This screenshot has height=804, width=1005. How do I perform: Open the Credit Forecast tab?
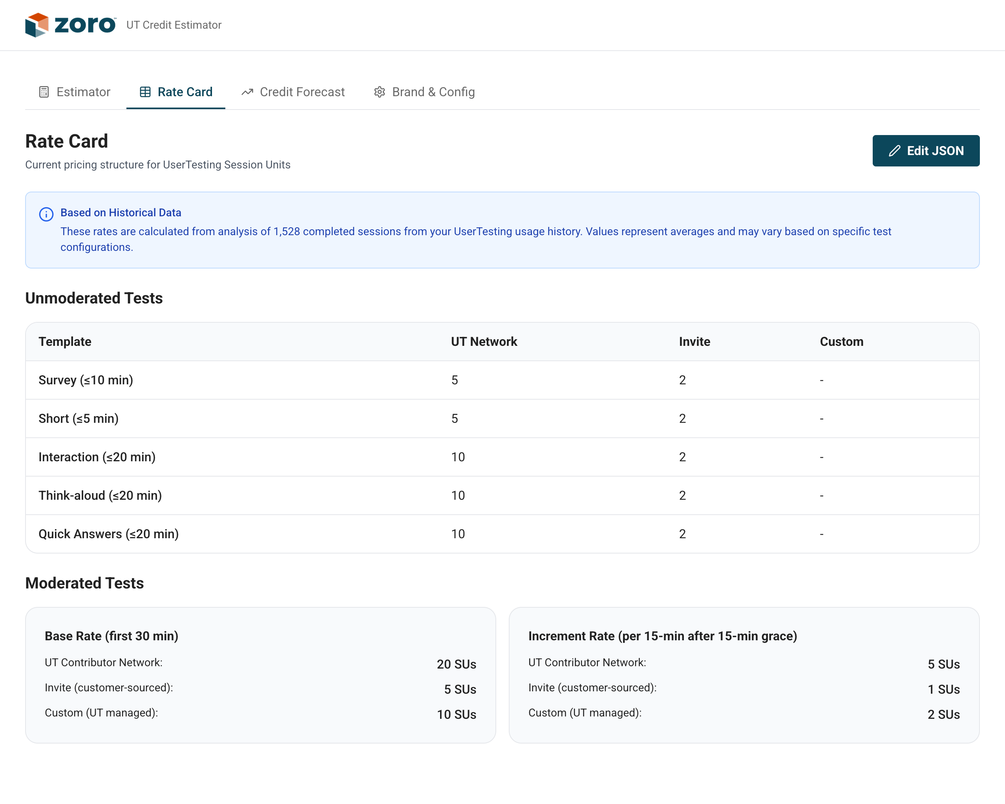click(302, 92)
